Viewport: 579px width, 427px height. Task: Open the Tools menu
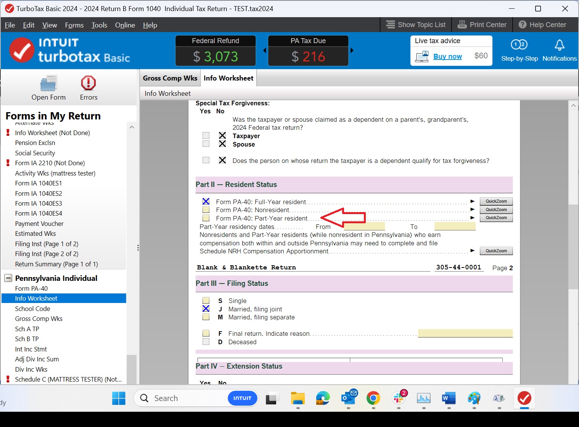coord(99,25)
